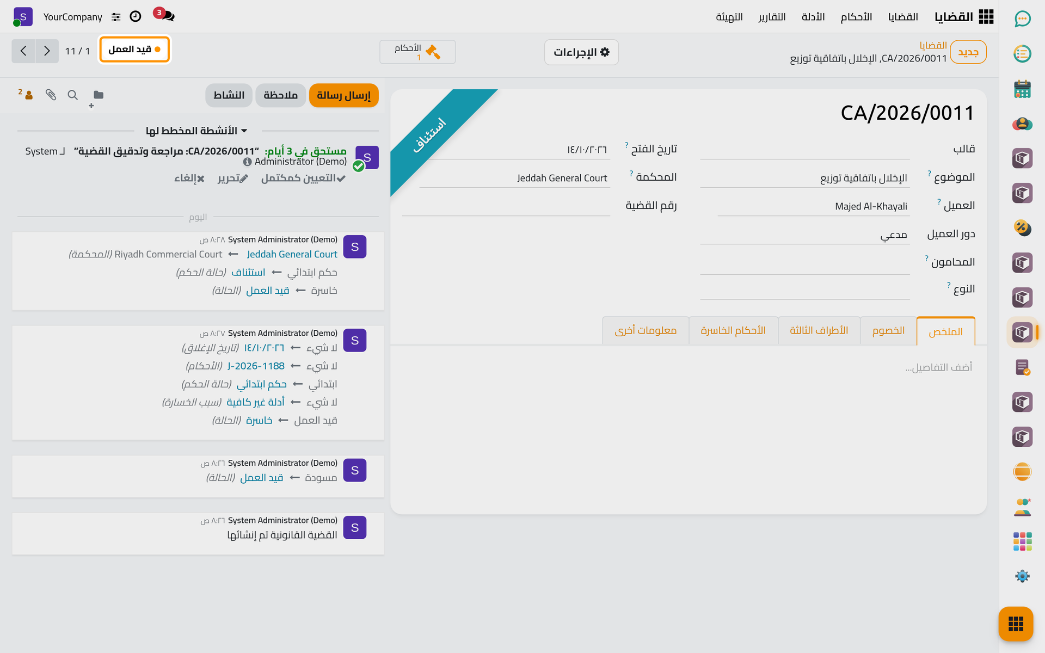Collapse the planned activities section header
This screenshot has width=1045, height=653.
(x=197, y=131)
